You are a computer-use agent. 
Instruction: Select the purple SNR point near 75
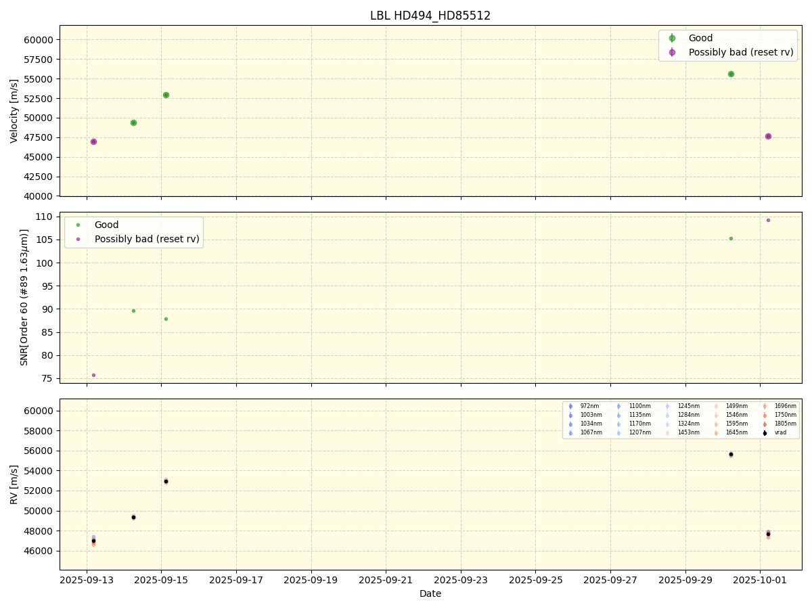click(93, 375)
